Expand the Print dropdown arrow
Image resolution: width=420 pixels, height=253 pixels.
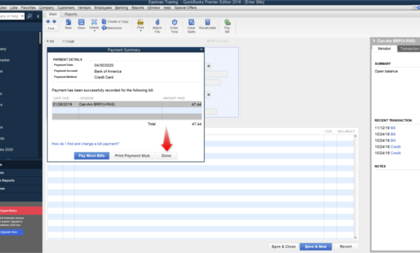click(x=141, y=31)
